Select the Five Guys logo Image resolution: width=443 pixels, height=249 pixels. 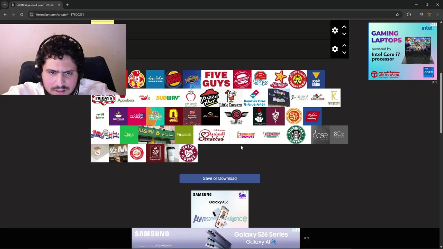click(217, 79)
